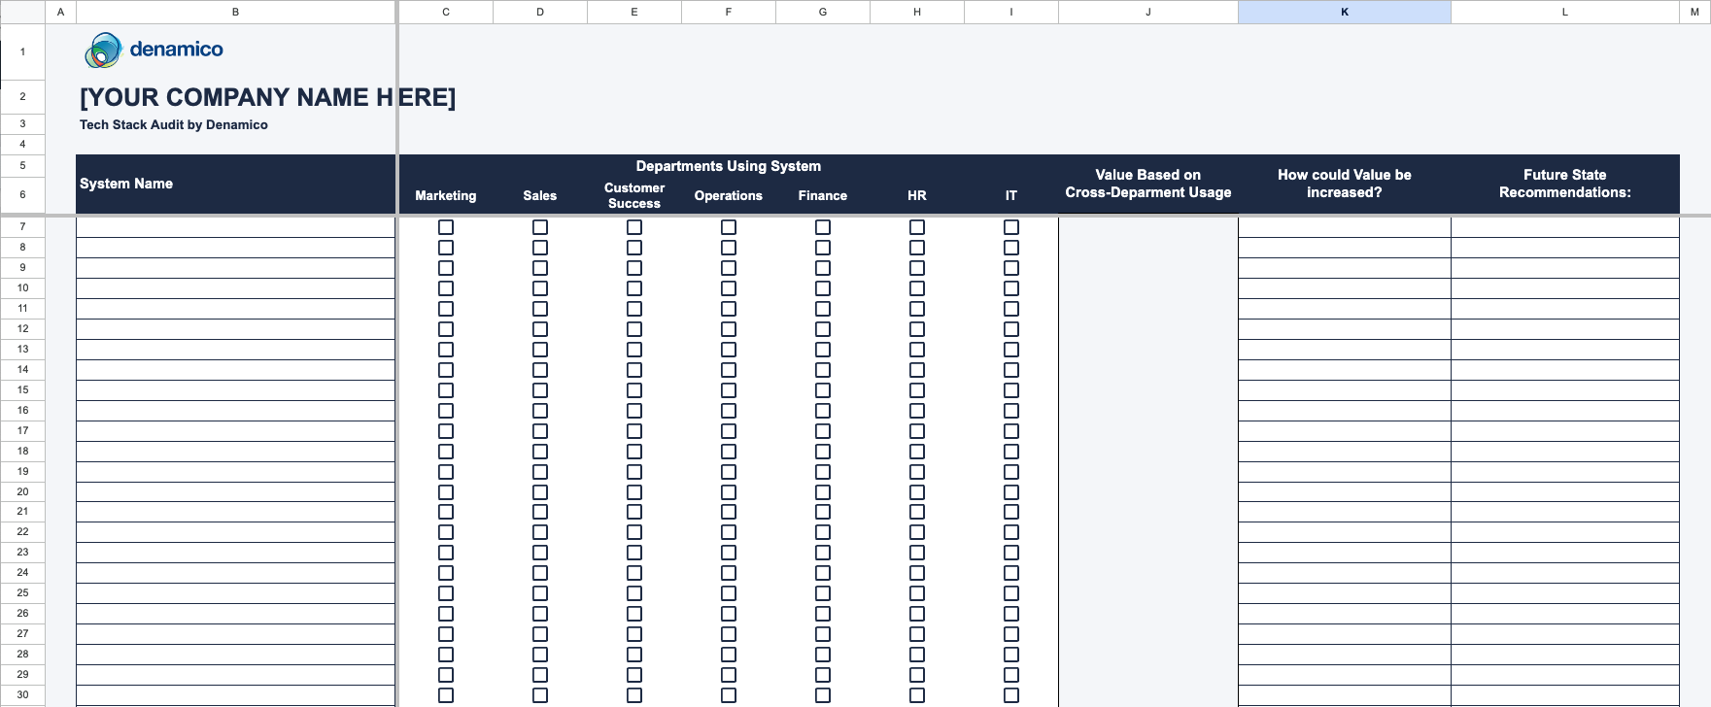Screen dimensions: 1711x707
Task: Click the 'Finance' column heading
Action: 823,195
